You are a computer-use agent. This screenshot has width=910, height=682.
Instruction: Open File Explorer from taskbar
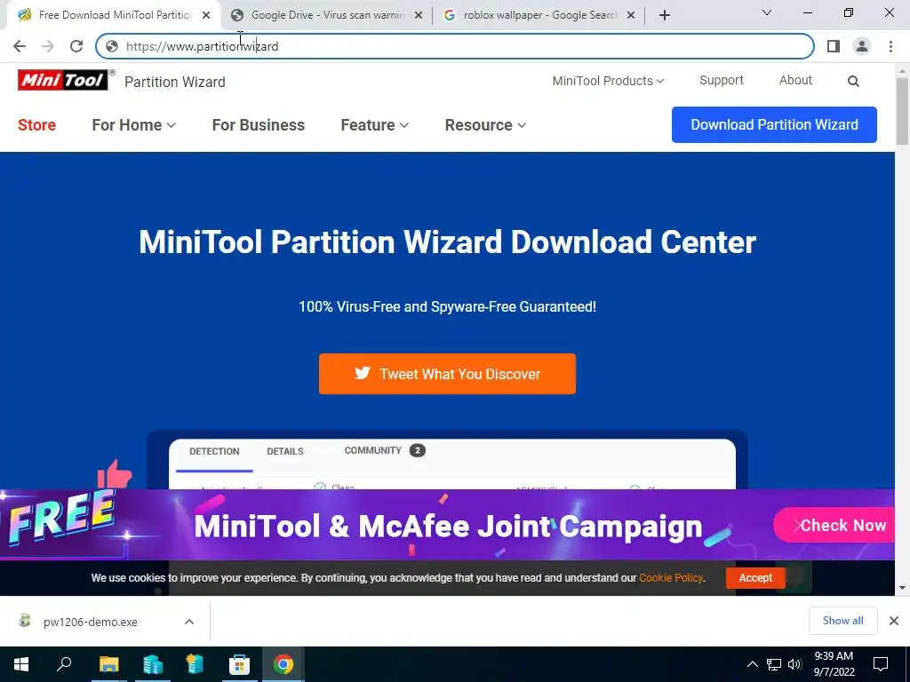coord(108,664)
